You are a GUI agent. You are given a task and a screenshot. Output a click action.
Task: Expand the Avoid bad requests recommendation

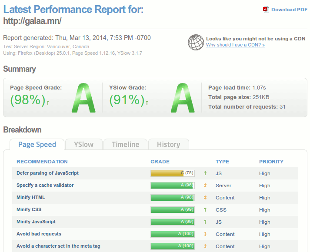pyautogui.click(x=39, y=234)
